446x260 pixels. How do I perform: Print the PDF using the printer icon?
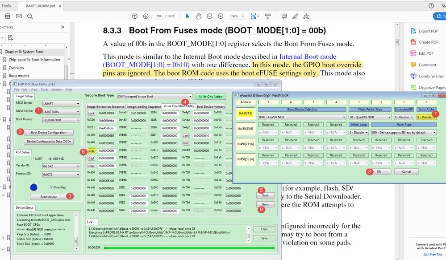coord(8,16)
